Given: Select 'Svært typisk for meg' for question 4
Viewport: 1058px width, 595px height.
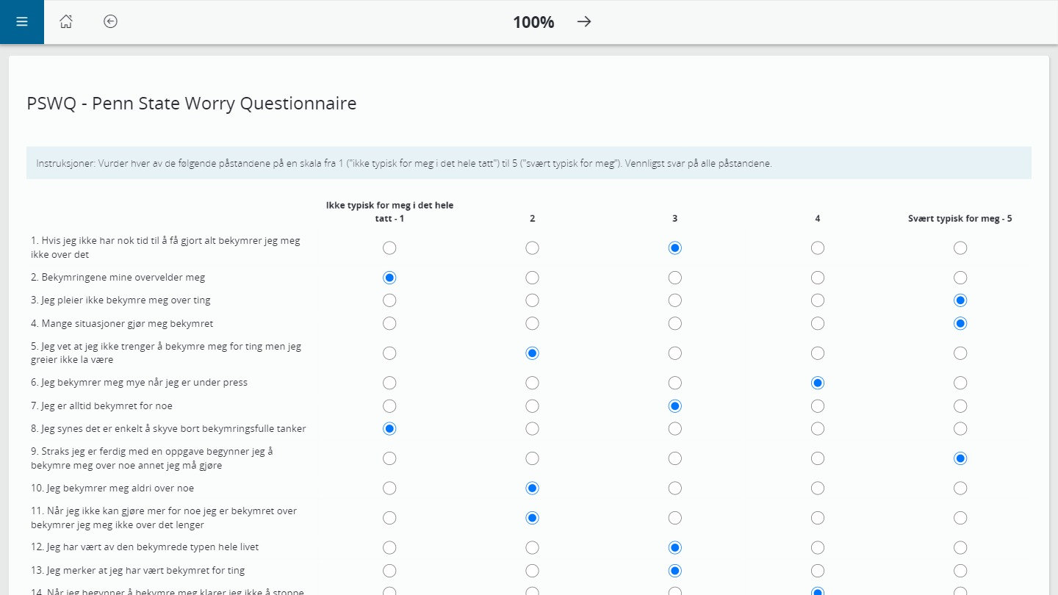Looking at the screenshot, I should 960,323.
